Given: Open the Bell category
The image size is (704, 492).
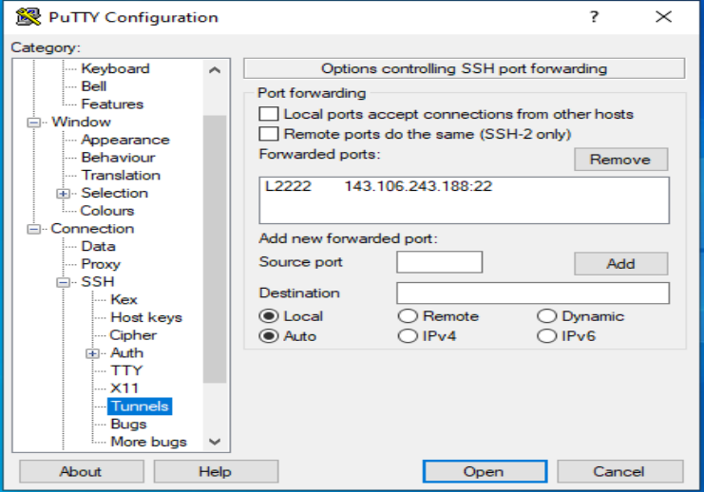Looking at the screenshot, I should pos(94,86).
